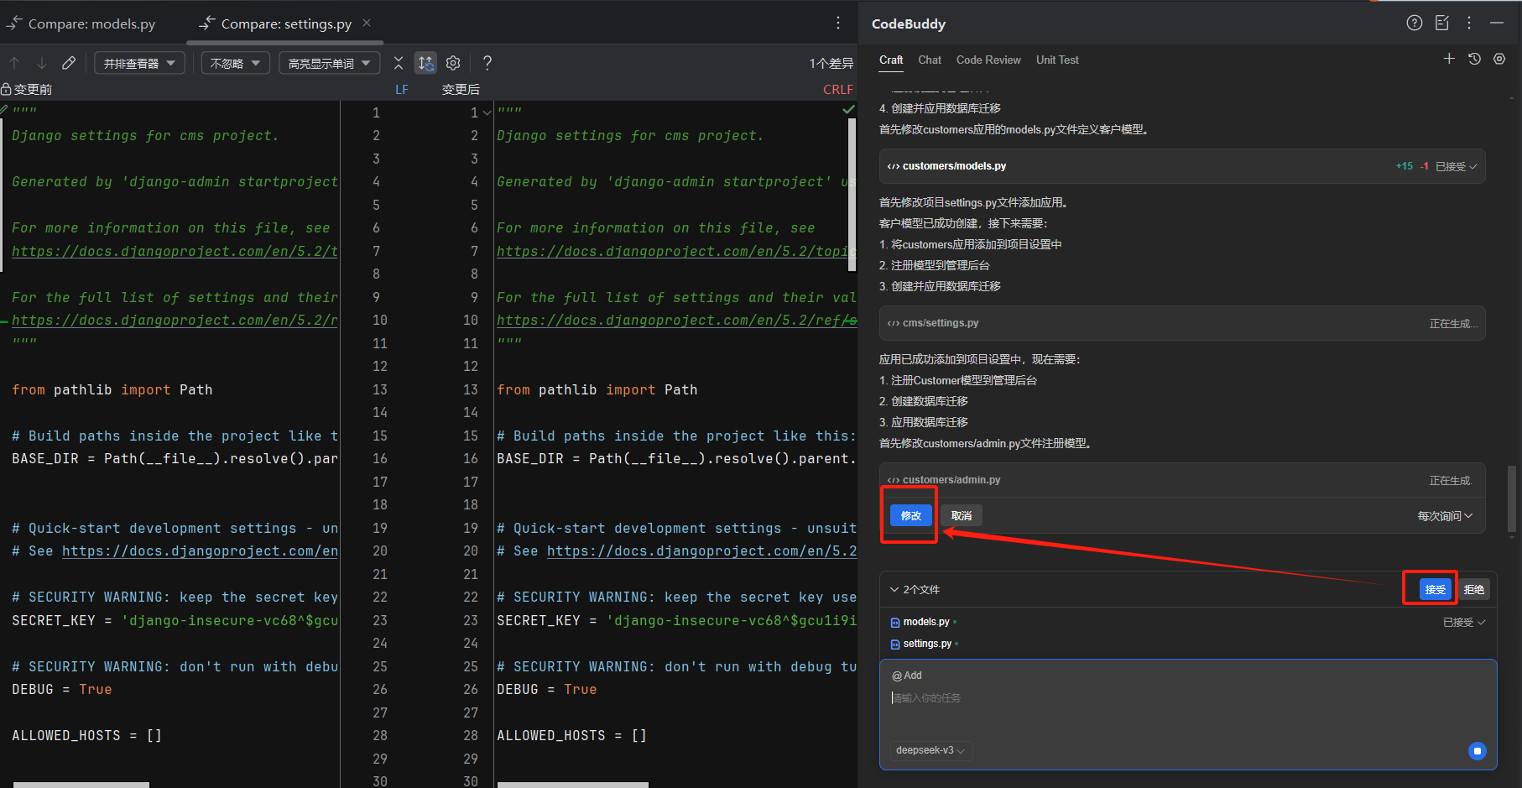The width and height of the screenshot is (1522, 788).
Task: Click the 拒绝 reject button
Action: pyautogui.click(x=1474, y=589)
